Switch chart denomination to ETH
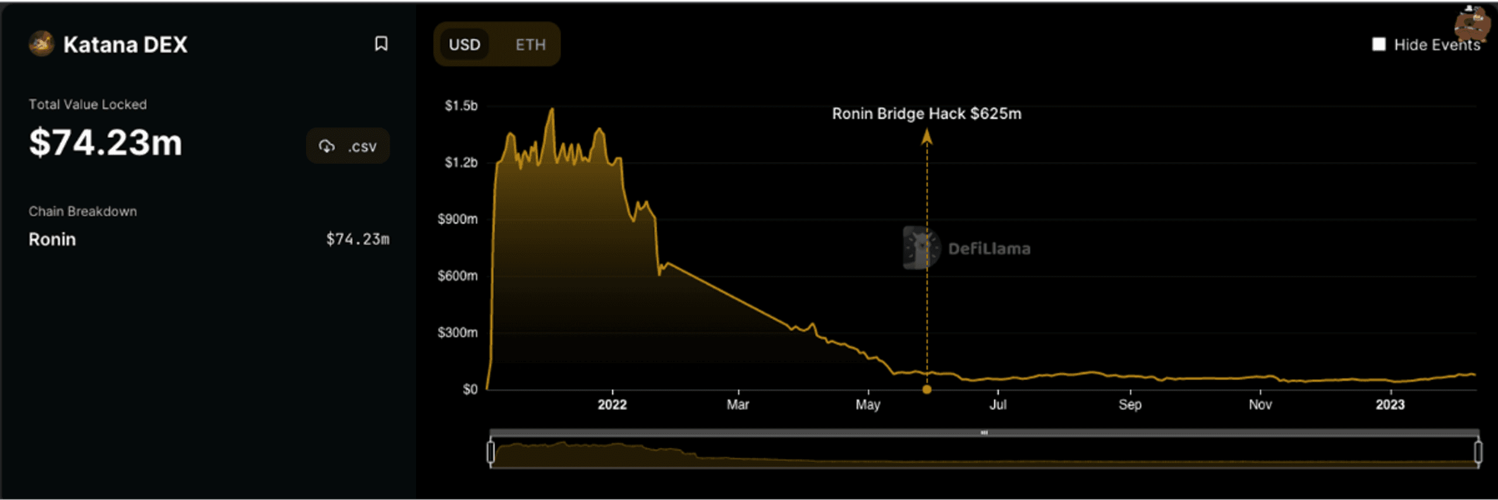The height and width of the screenshot is (500, 1498). click(x=530, y=44)
